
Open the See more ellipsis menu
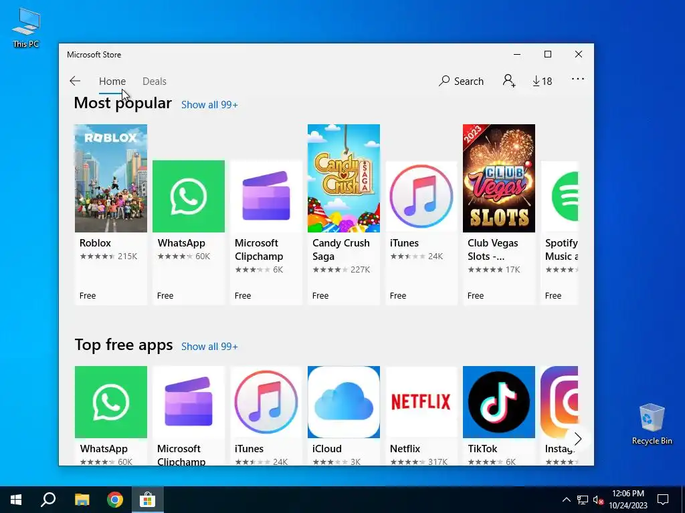(577, 79)
